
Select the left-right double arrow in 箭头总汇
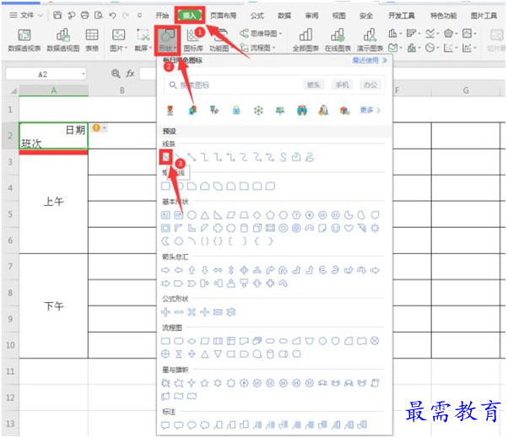tap(218, 270)
